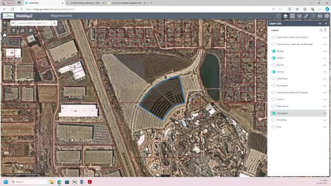The width and height of the screenshot is (331, 186).
Task: Click the Windows taskbar search box
Action: coord(28,182)
